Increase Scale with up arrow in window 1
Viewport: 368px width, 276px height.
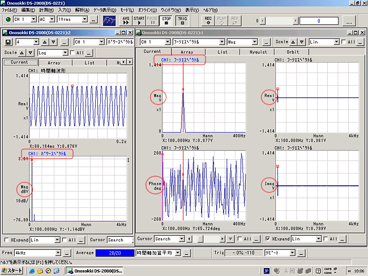click(293, 42)
